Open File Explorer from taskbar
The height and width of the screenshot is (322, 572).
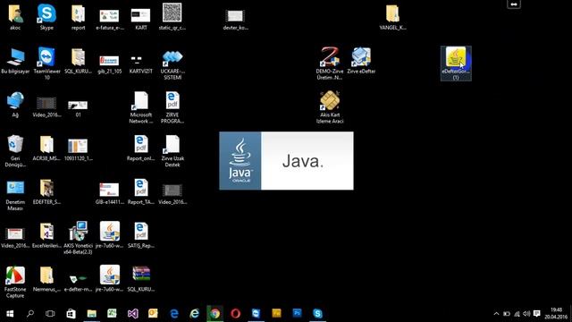[91, 313]
